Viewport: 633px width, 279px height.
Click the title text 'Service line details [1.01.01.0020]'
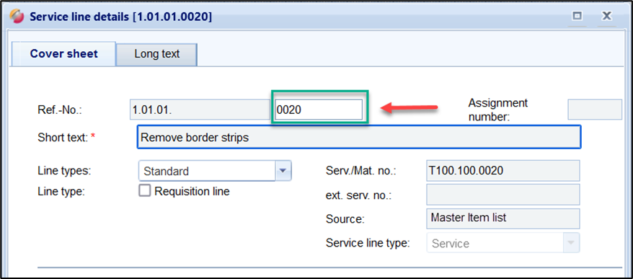120,17
